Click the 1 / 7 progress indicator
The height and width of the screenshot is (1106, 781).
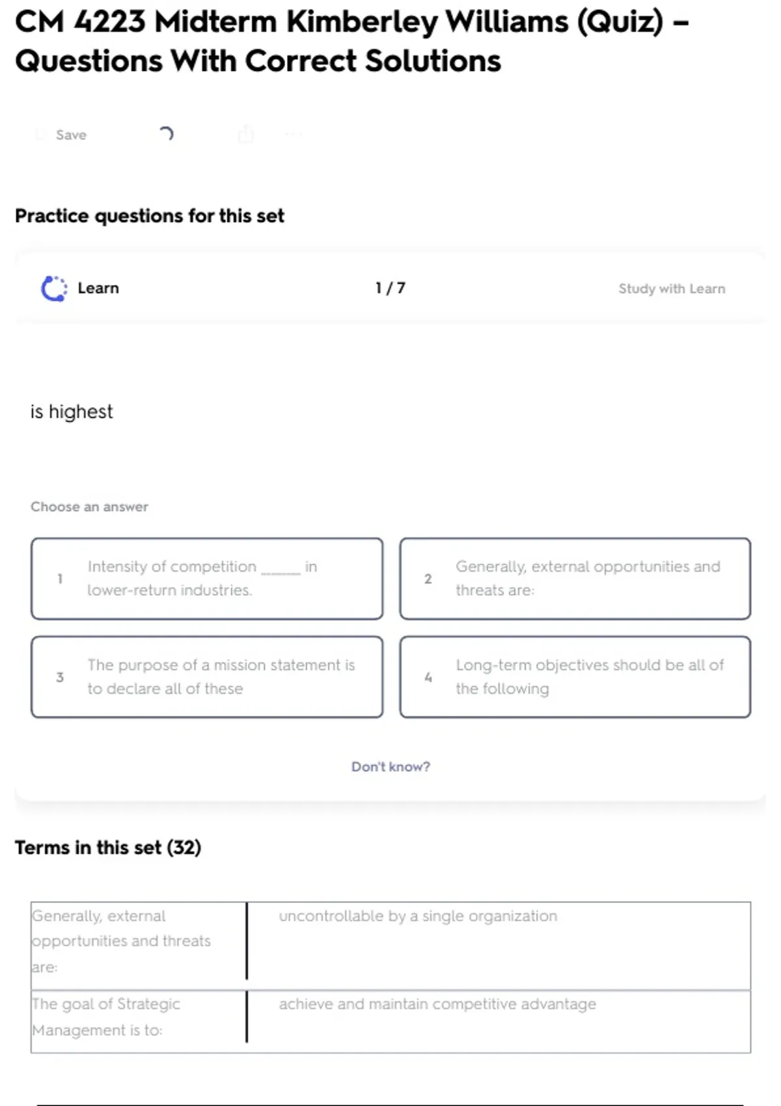click(x=390, y=288)
